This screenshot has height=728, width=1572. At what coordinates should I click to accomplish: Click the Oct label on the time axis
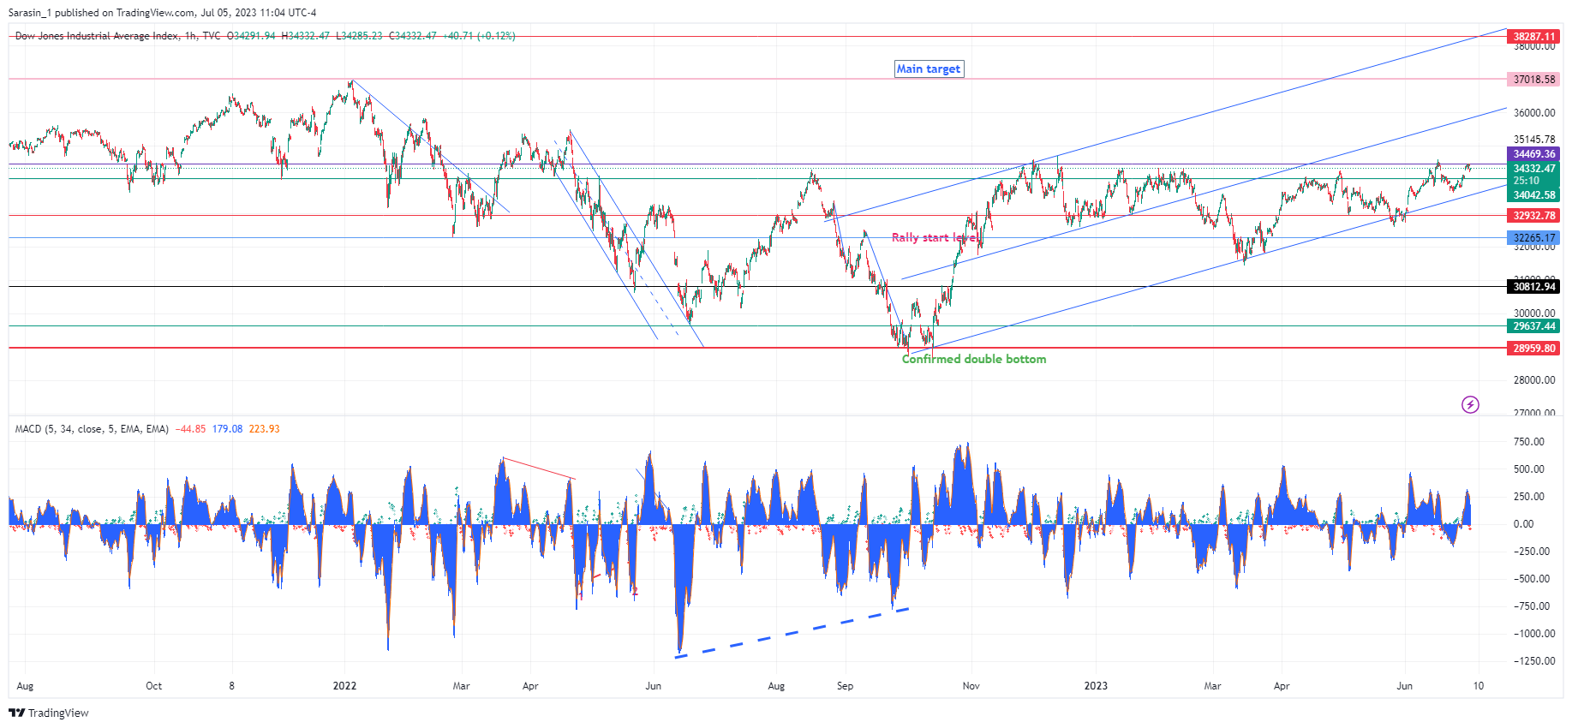tap(154, 686)
